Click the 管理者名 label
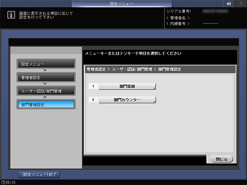247x185 pixels. (x=178, y=18)
